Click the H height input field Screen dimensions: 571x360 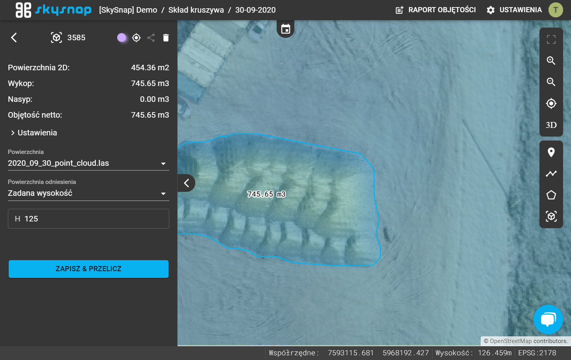[88, 219]
